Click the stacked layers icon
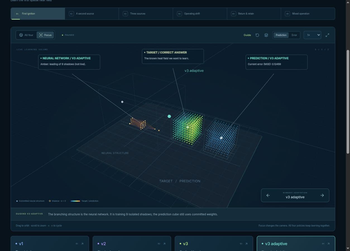This screenshot has height=251, width=350. 266,35
